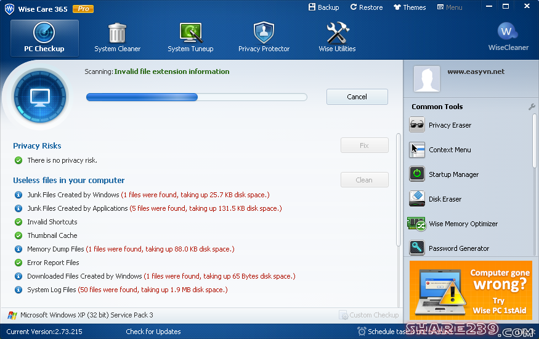Click the Wise Care 365 shield logo
Image resolution: width=539 pixels, height=339 pixels.
point(9,9)
